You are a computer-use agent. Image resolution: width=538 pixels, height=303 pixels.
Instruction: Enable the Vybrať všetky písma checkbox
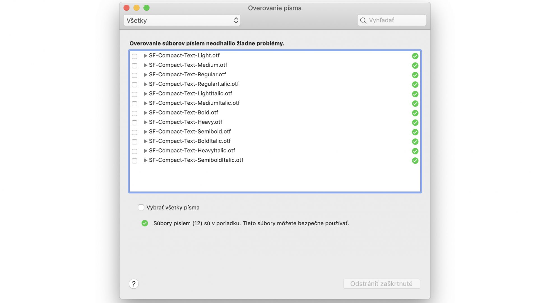pyautogui.click(x=141, y=207)
